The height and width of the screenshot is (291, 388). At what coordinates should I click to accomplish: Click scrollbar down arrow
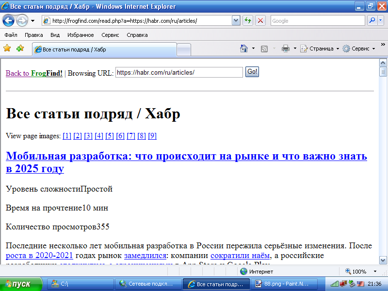point(383,260)
